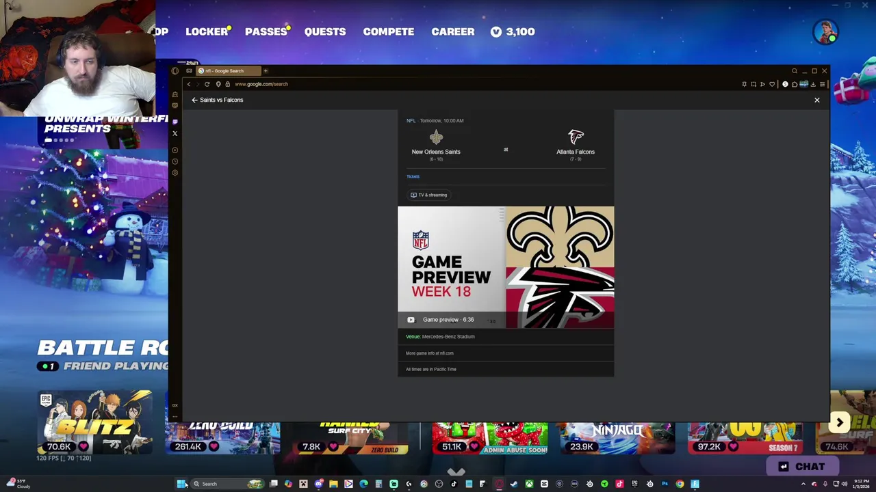Image resolution: width=876 pixels, height=492 pixels.
Task: Open the Fortnite COMPETE tab
Action: tap(388, 31)
